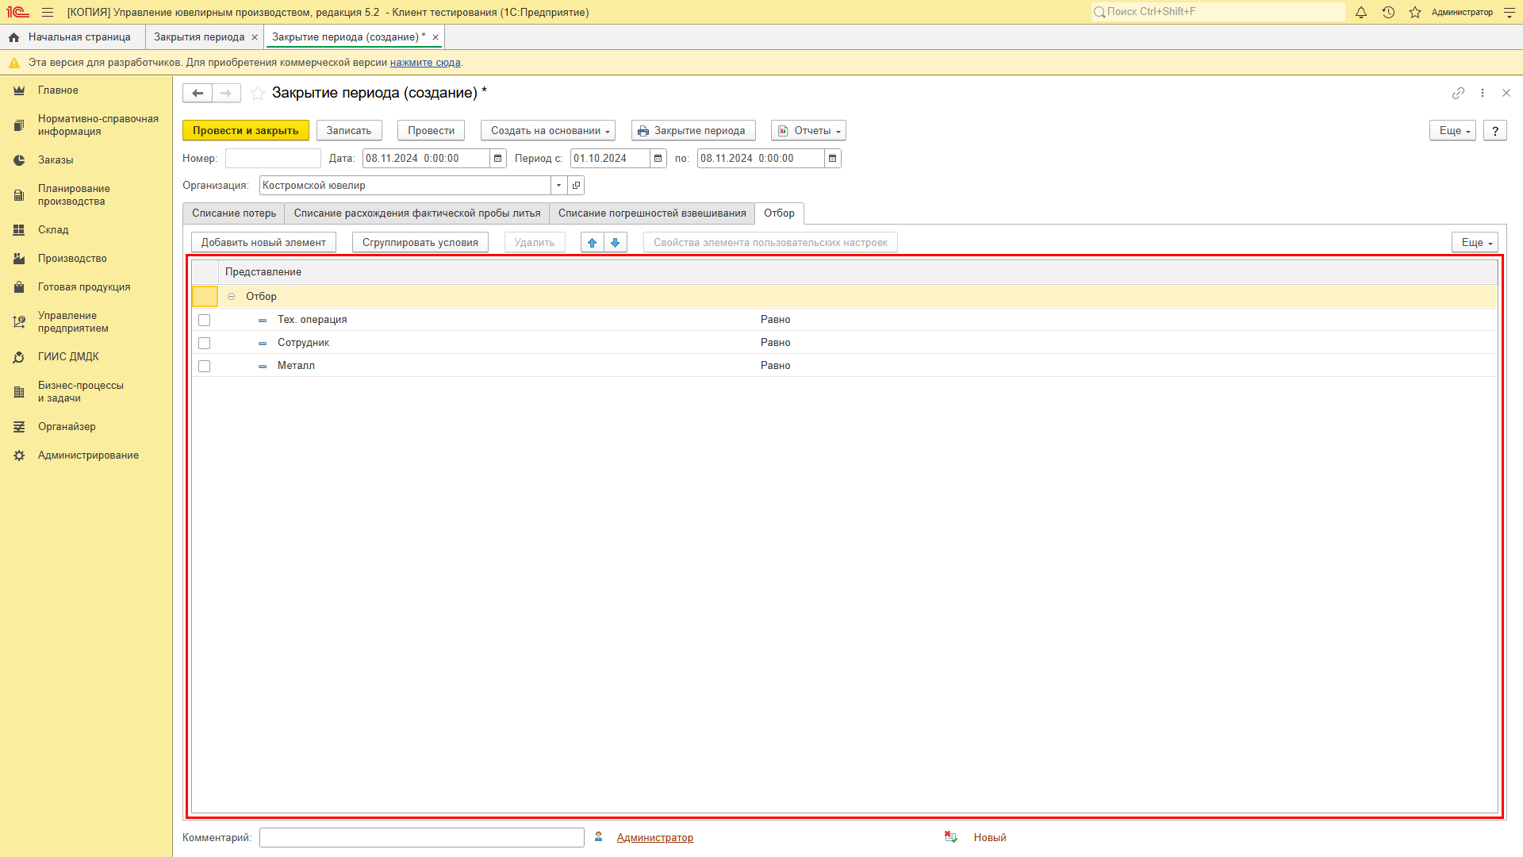Image resolution: width=1523 pixels, height=857 pixels.
Task: Enable the Сотрудник filter checkbox
Action: pos(205,344)
